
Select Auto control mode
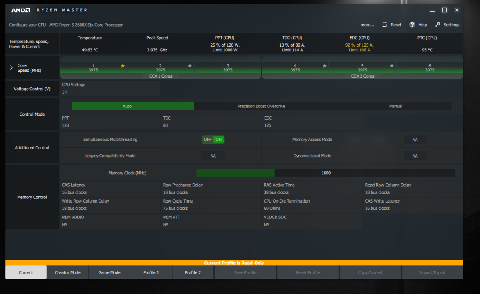(133, 106)
